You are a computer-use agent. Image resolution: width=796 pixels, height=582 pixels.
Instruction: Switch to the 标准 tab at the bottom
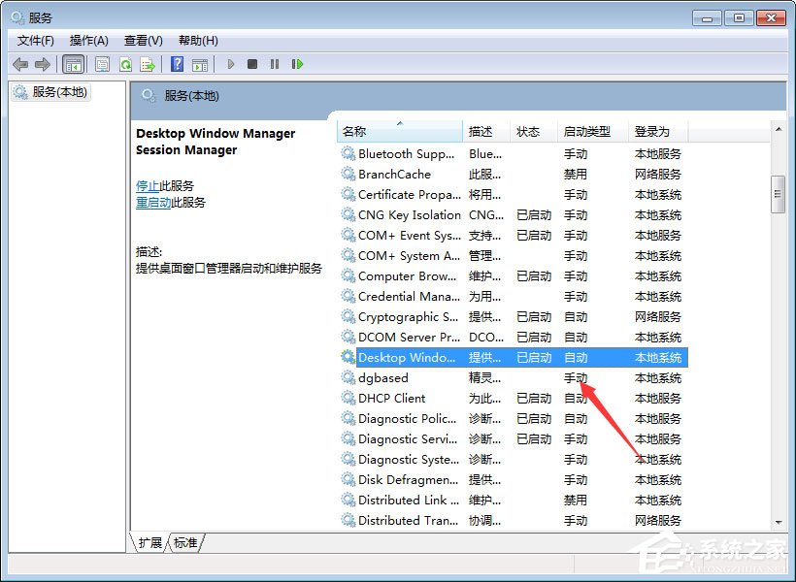click(x=185, y=543)
